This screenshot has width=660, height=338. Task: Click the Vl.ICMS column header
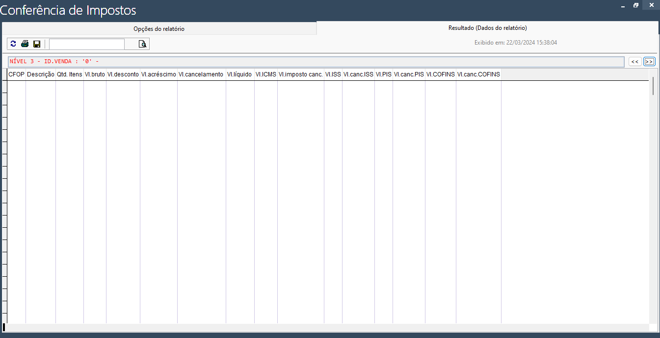[x=265, y=74]
